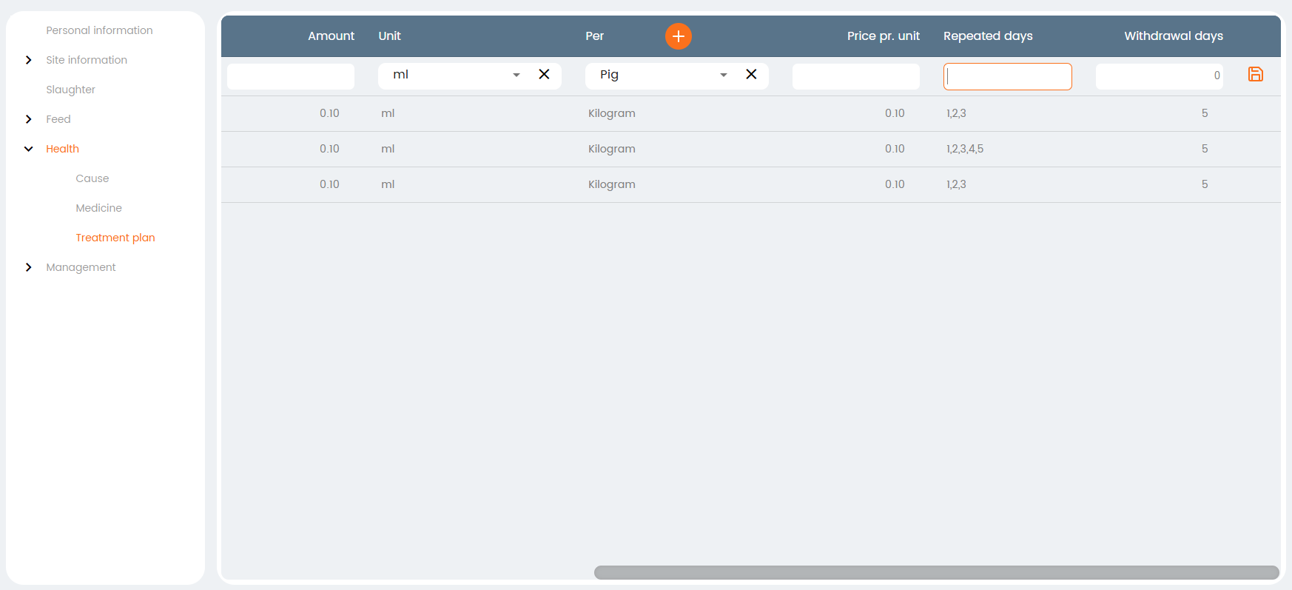Open Personal information page
Viewport: 1292px width, 590px height.
99,30
